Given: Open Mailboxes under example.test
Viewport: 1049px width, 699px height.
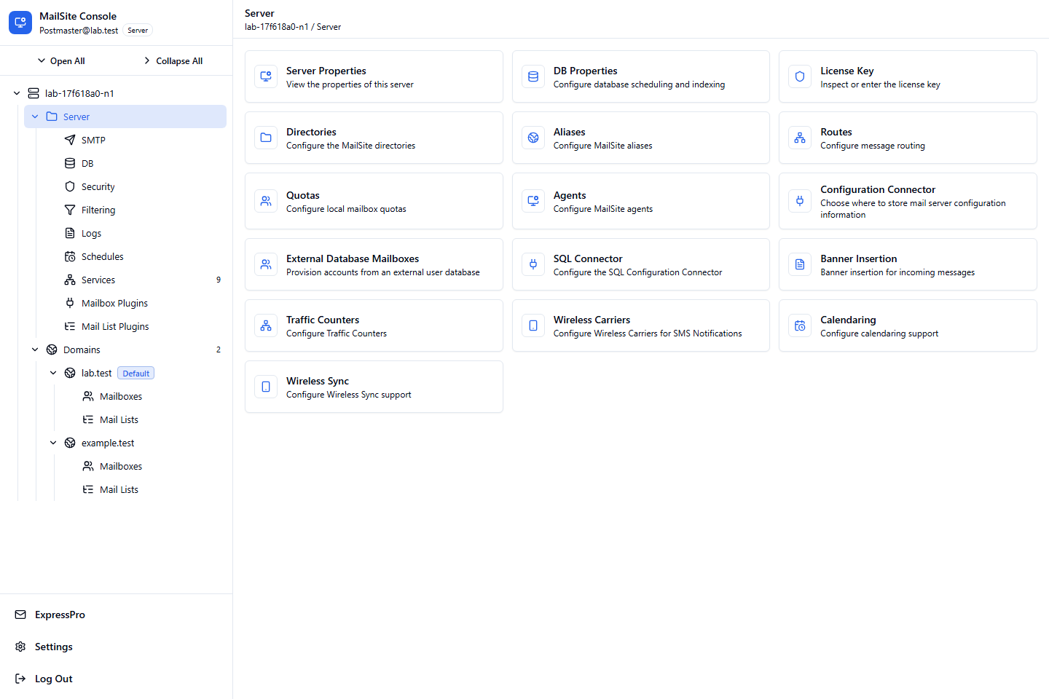Looking at the screenshot, I should pyautogui.click(x=144, y=466).
